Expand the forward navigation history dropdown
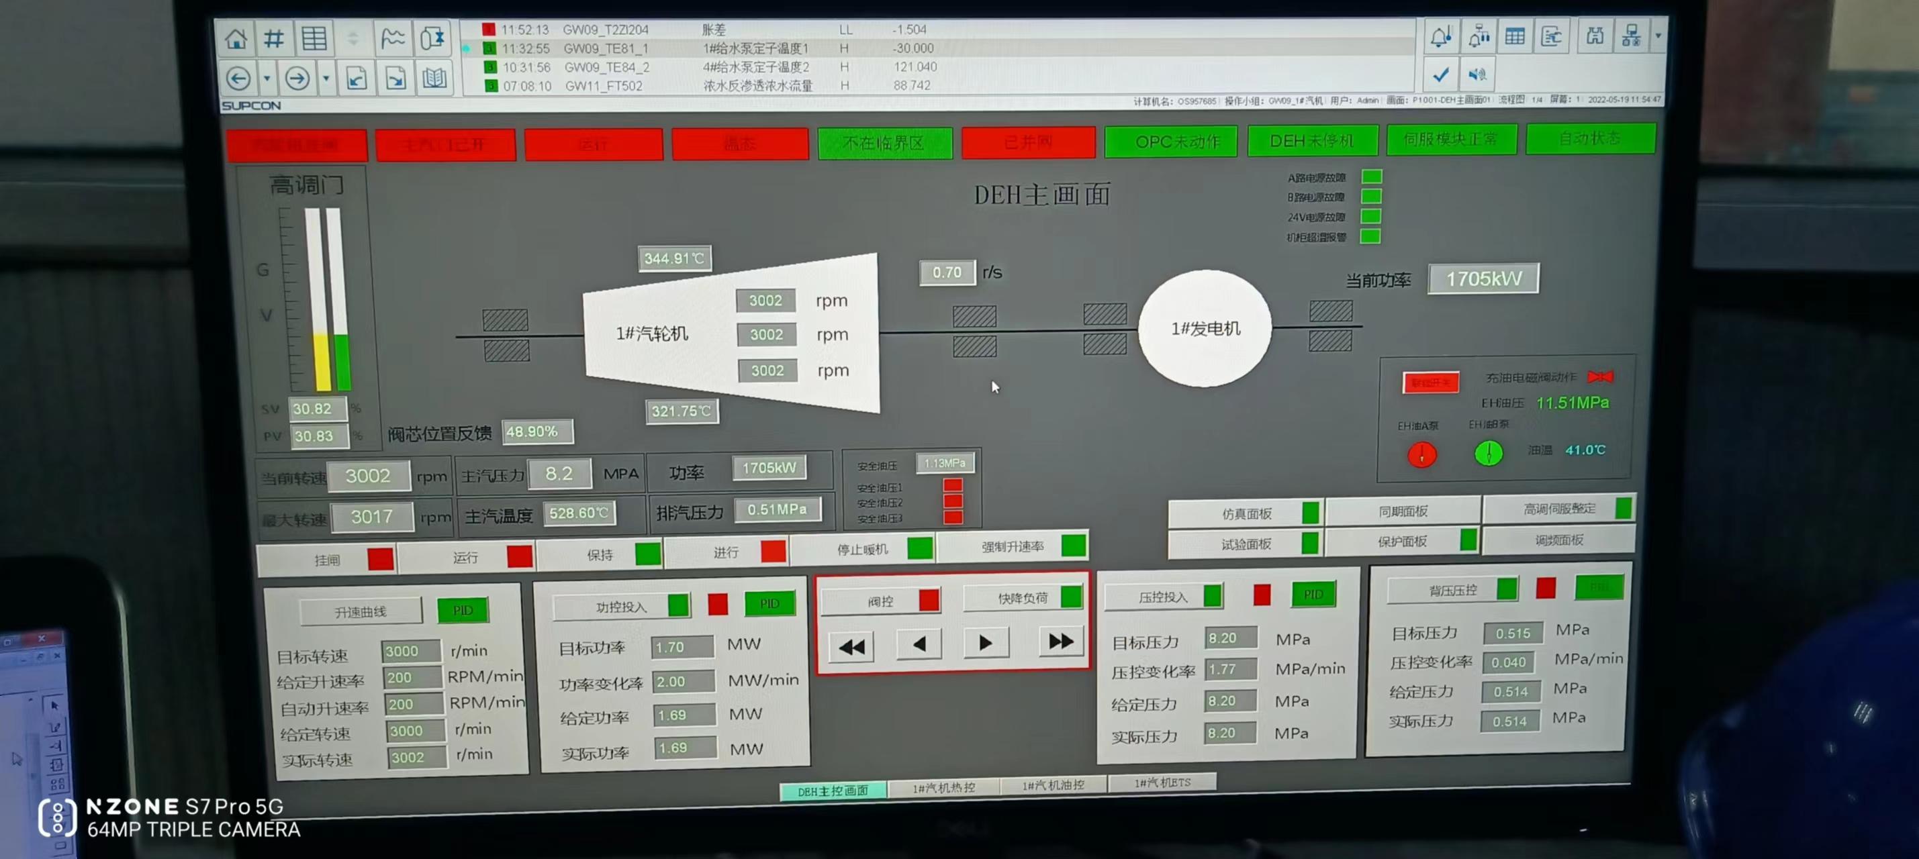Screen dimensions: 1919x859 pos(326,77)
